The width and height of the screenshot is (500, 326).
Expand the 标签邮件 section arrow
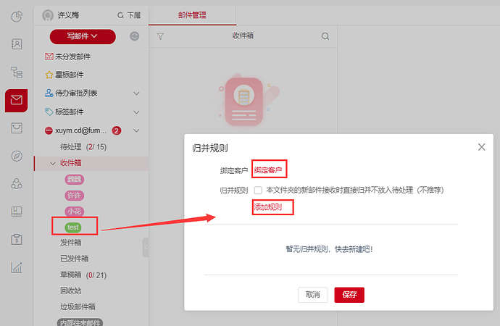(x=136, y=112)
